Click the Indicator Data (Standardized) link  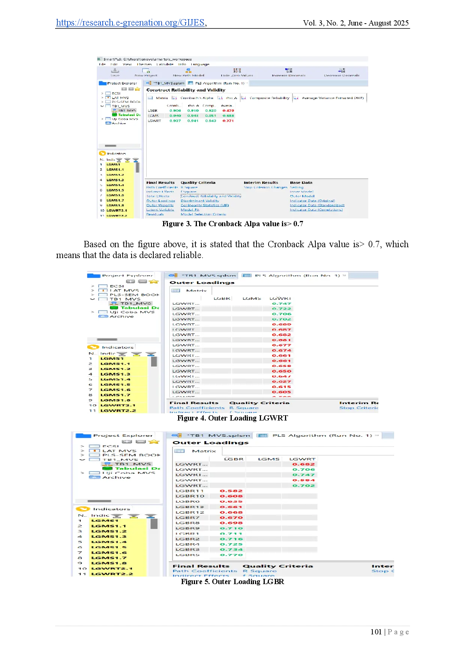pyautogui.click(x=317, y=205)
